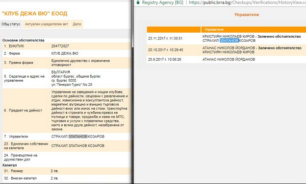
Task: Click row label 32. Внесен капитал
Action: [20, 178]
